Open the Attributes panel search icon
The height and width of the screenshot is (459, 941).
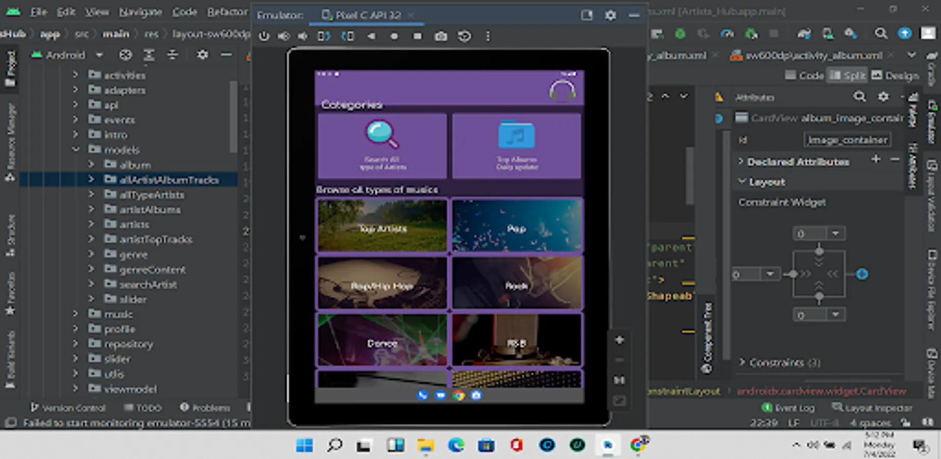[859, 97]
